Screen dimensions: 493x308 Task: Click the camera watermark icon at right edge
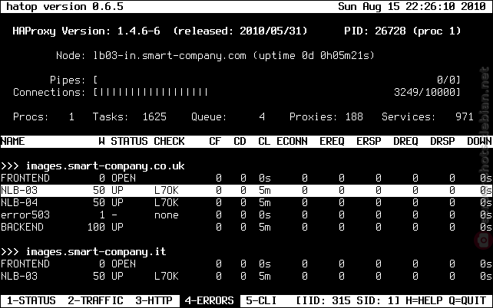pyautogui.click(x=483, y=241)
